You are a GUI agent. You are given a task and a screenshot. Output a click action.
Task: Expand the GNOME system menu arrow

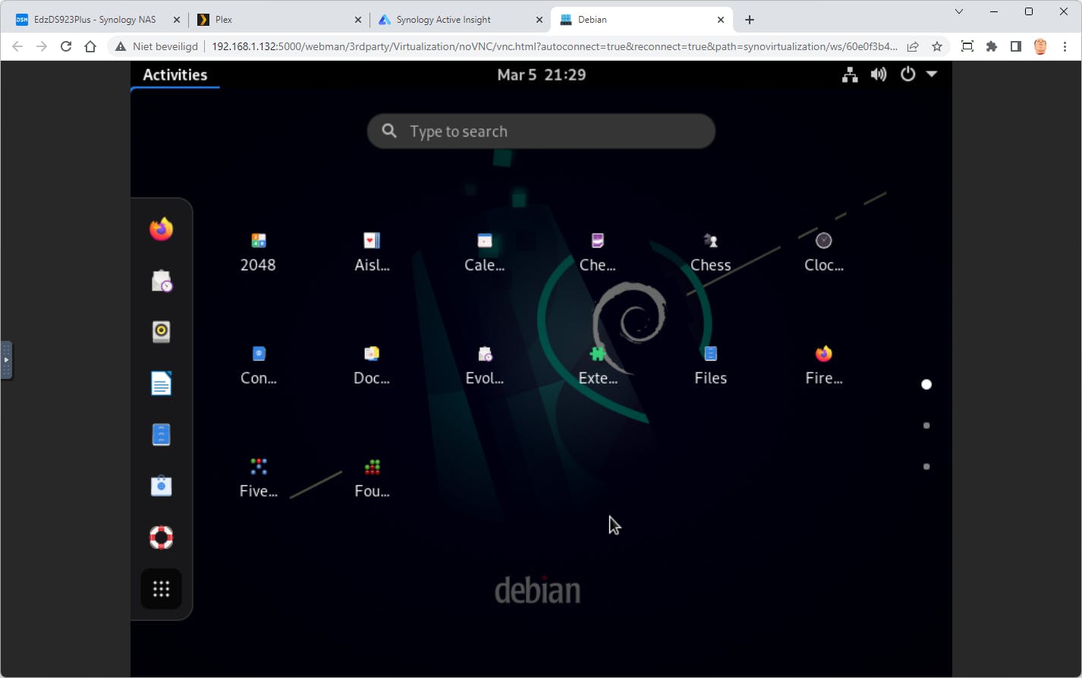[932, 74]
